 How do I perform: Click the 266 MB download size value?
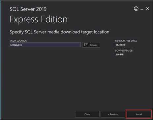click(119, 54)
